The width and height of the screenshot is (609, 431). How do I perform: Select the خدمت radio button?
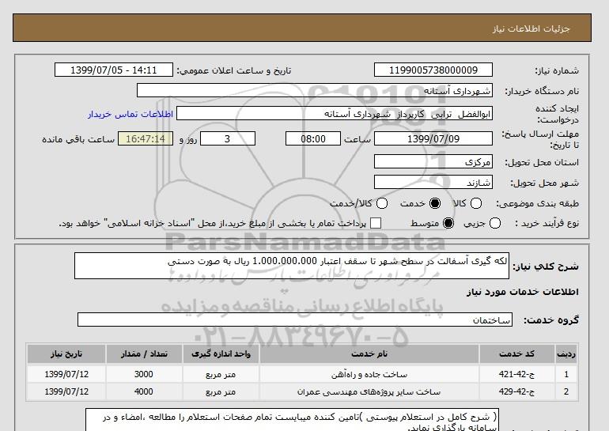point(435,203)
